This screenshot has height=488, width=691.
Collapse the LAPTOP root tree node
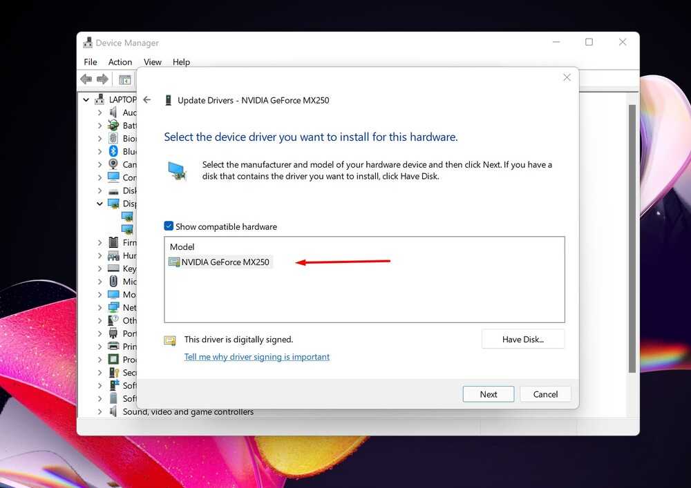pos(86,99)
